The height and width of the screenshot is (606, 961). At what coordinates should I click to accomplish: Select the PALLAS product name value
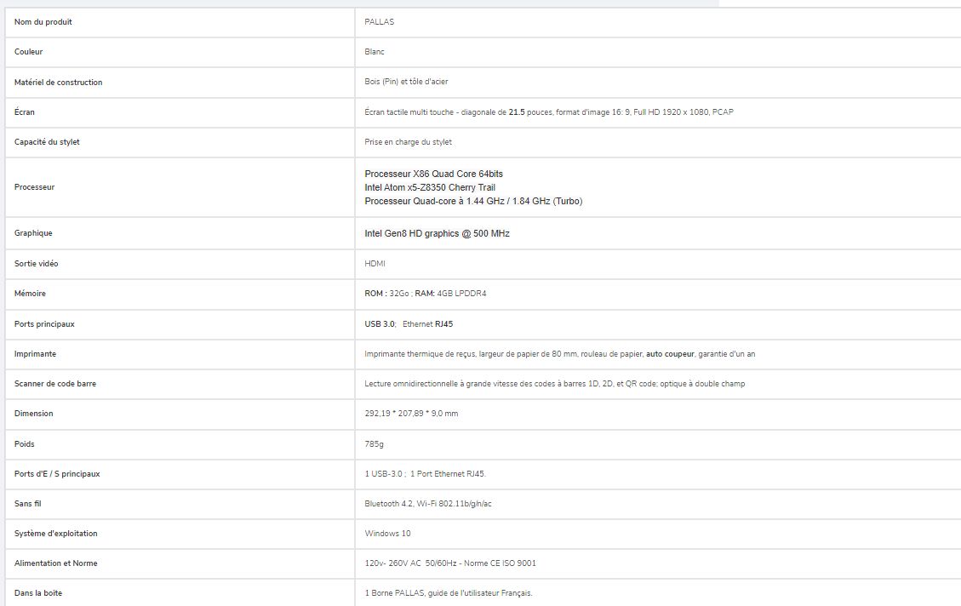pos(380,22)
